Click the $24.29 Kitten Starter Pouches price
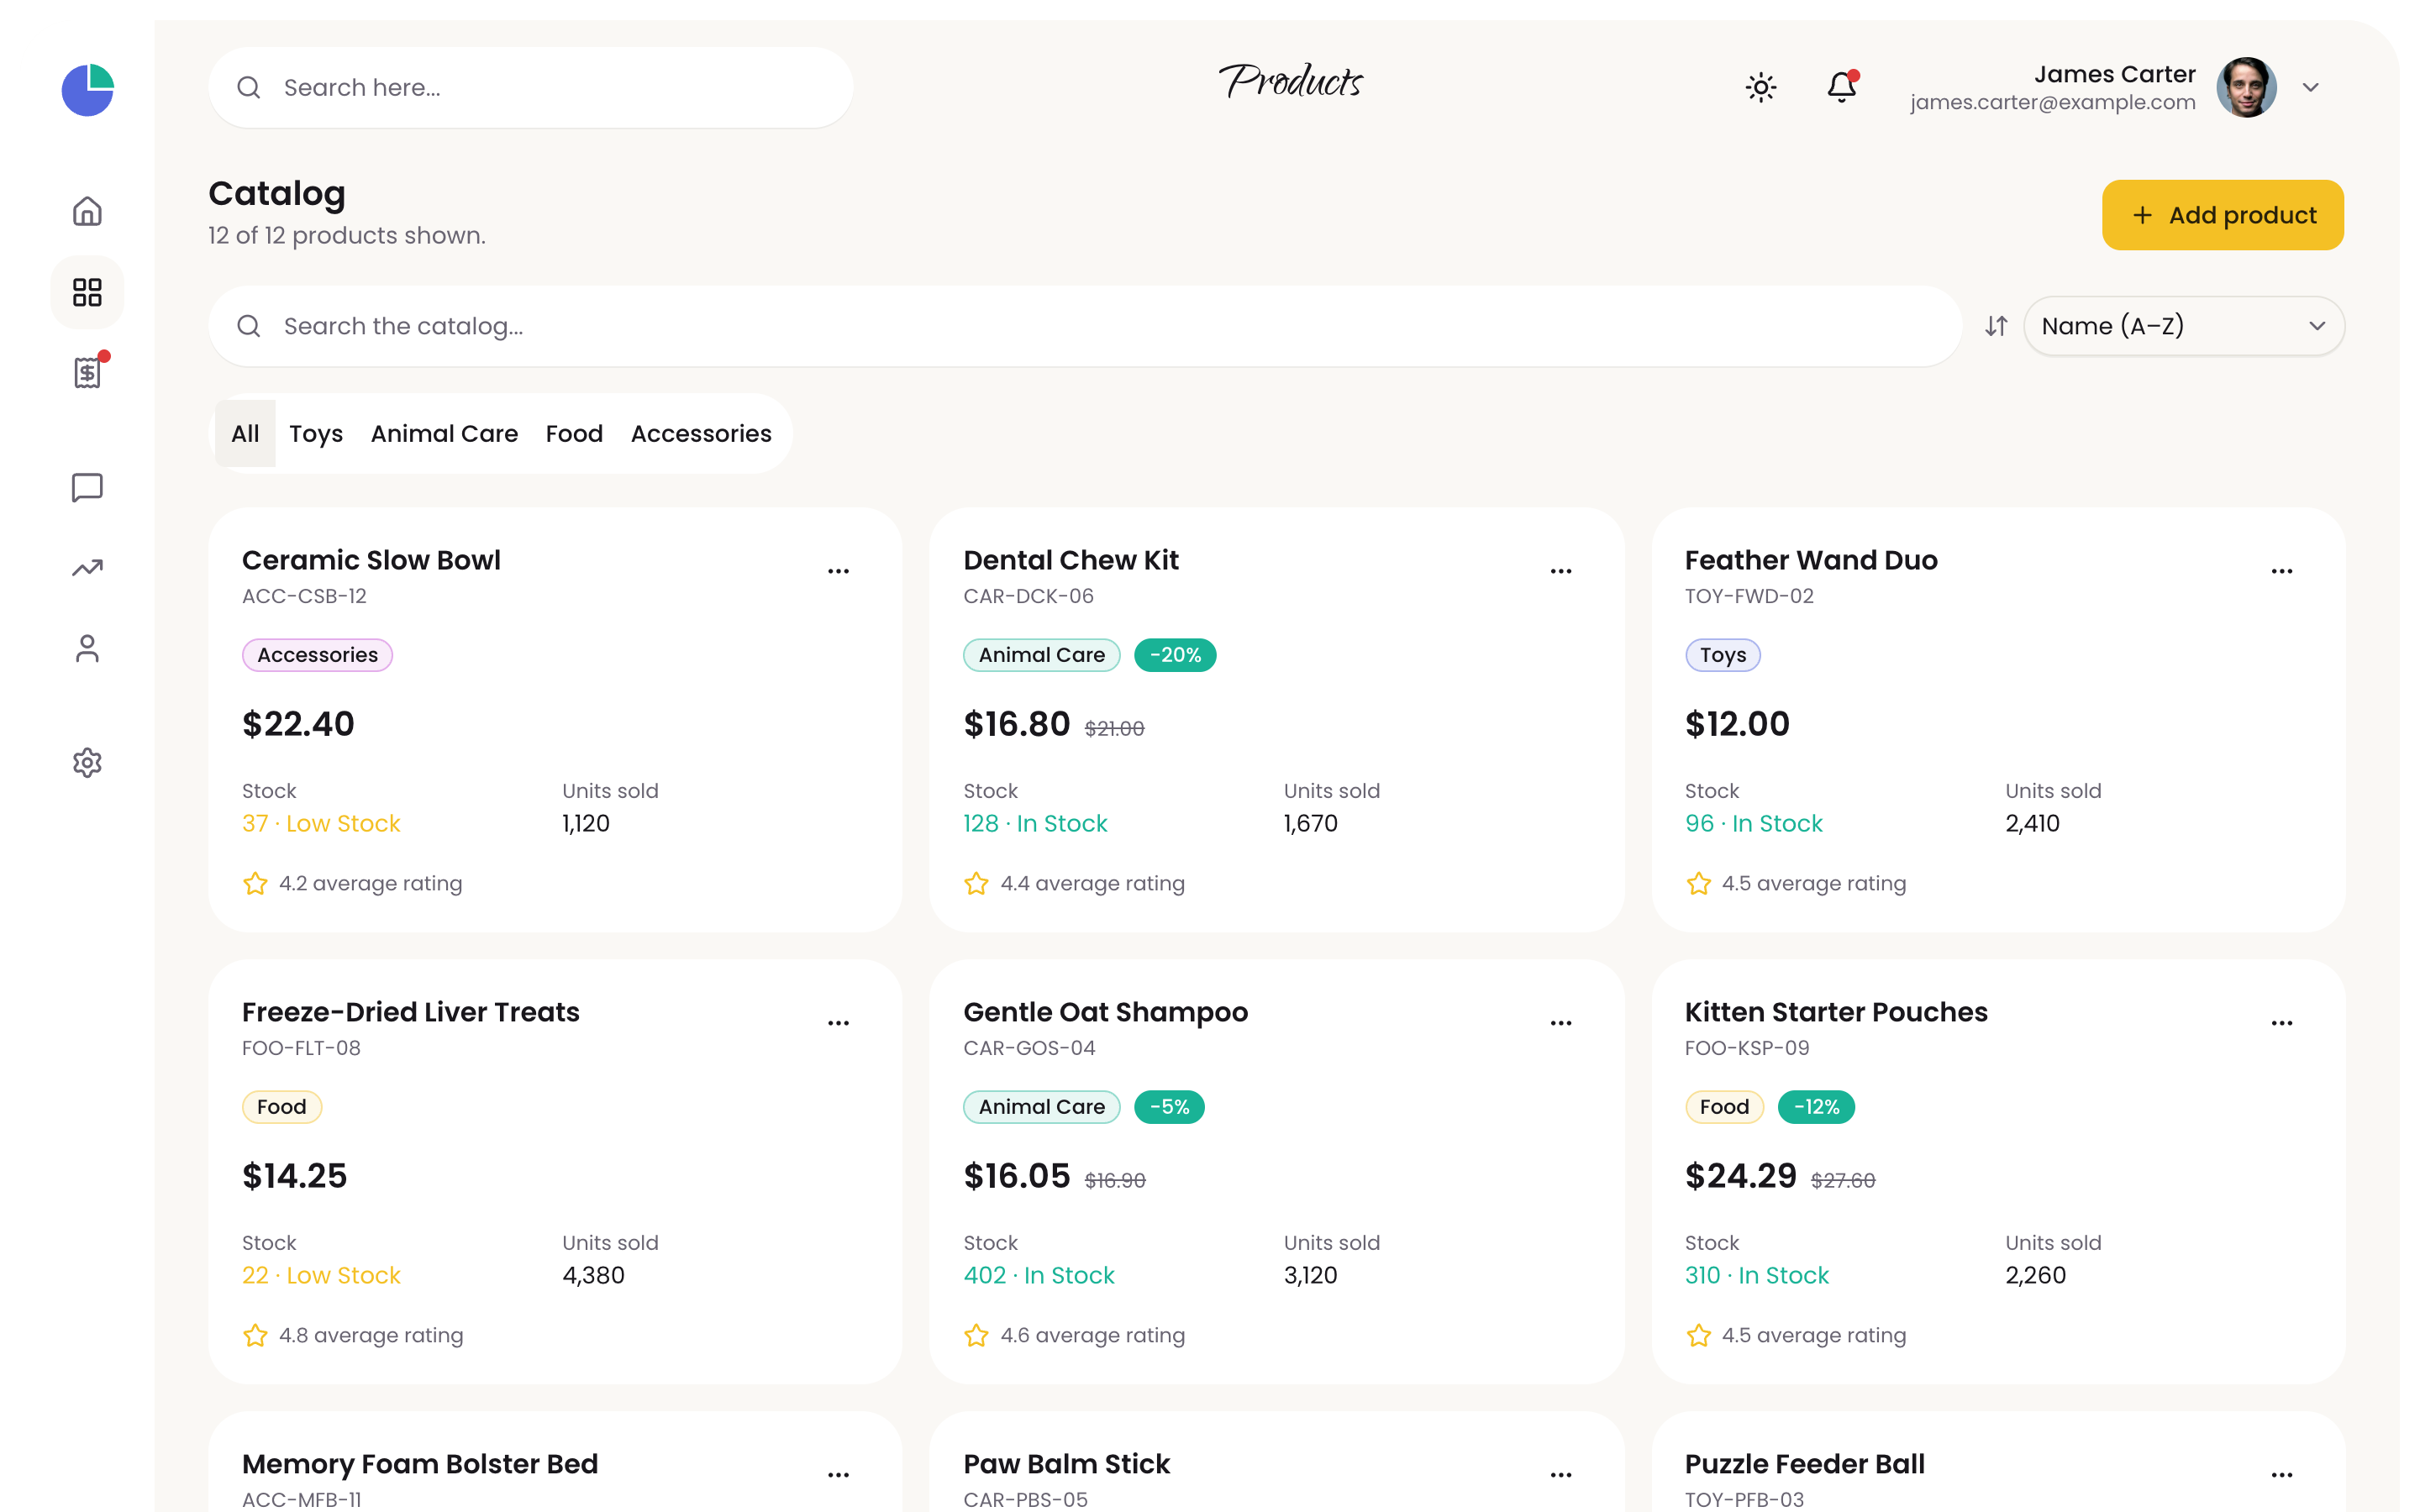Image resolution: width=2420 pixels, height=1512 pixels. pos(1740,1176)
